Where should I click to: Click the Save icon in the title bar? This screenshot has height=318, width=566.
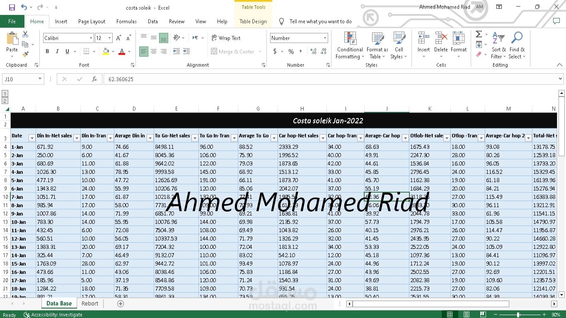point(12,7)
